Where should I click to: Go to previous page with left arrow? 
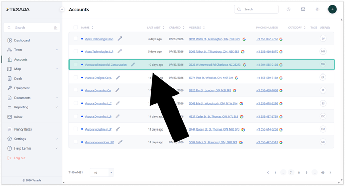click(268, 173)
